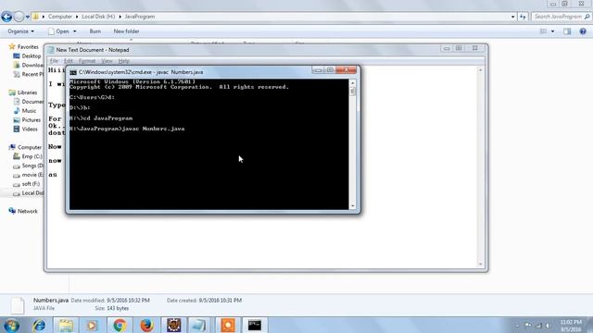Click the Explorer help icon

583,31
